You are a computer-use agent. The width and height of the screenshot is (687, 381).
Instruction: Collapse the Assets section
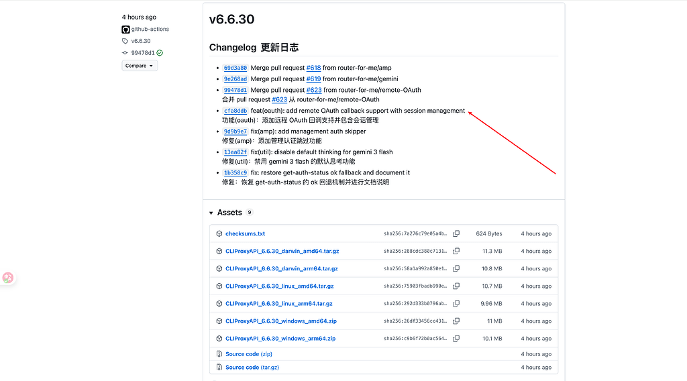pyautogui.click(x=211, y=213)
